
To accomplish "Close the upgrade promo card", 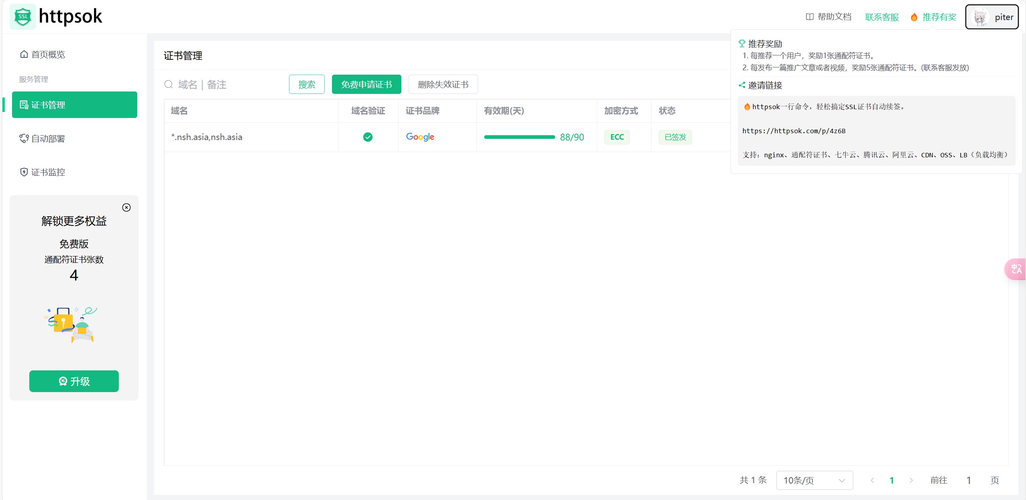I will pos(126,207).
